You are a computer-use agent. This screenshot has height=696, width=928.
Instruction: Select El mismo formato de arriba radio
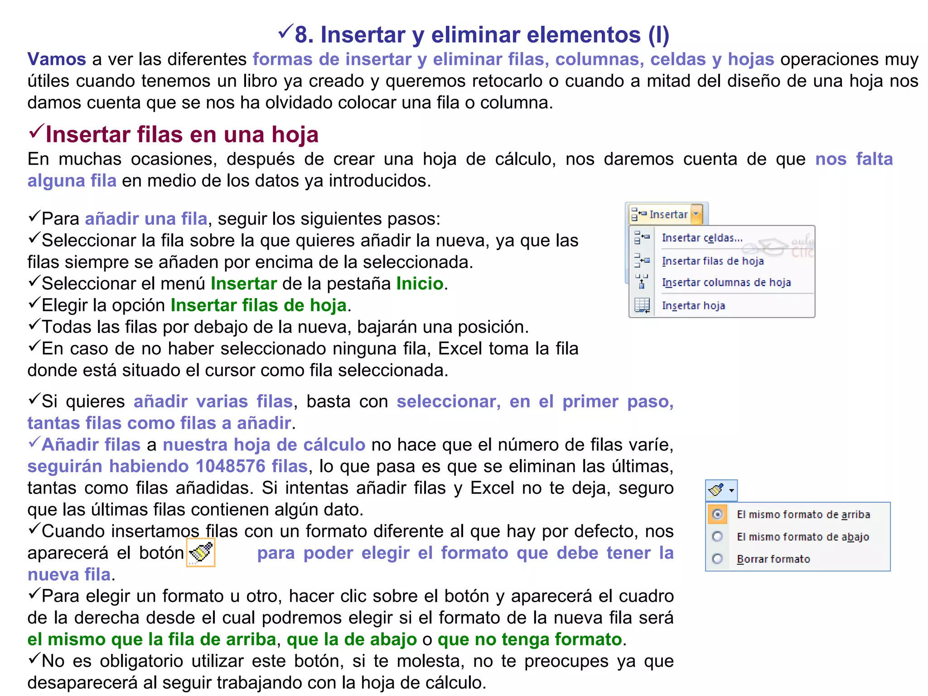point(717,514)
